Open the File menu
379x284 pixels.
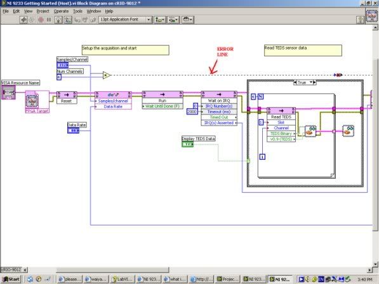tap(6, 11)
